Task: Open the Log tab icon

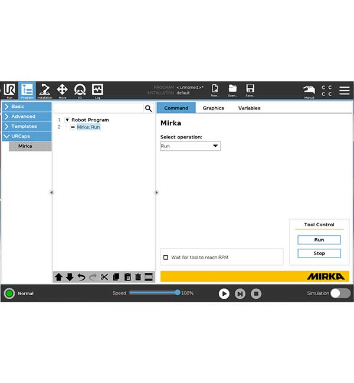Action: pyautogui.click(x=97, y=91)
